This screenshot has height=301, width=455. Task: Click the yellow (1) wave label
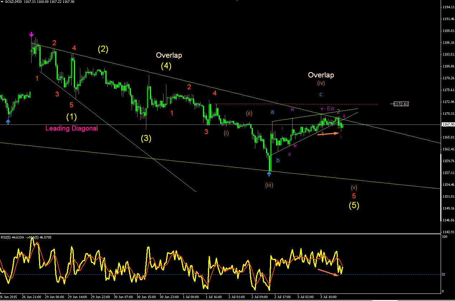pyautogui.click(x=72, y=117)
